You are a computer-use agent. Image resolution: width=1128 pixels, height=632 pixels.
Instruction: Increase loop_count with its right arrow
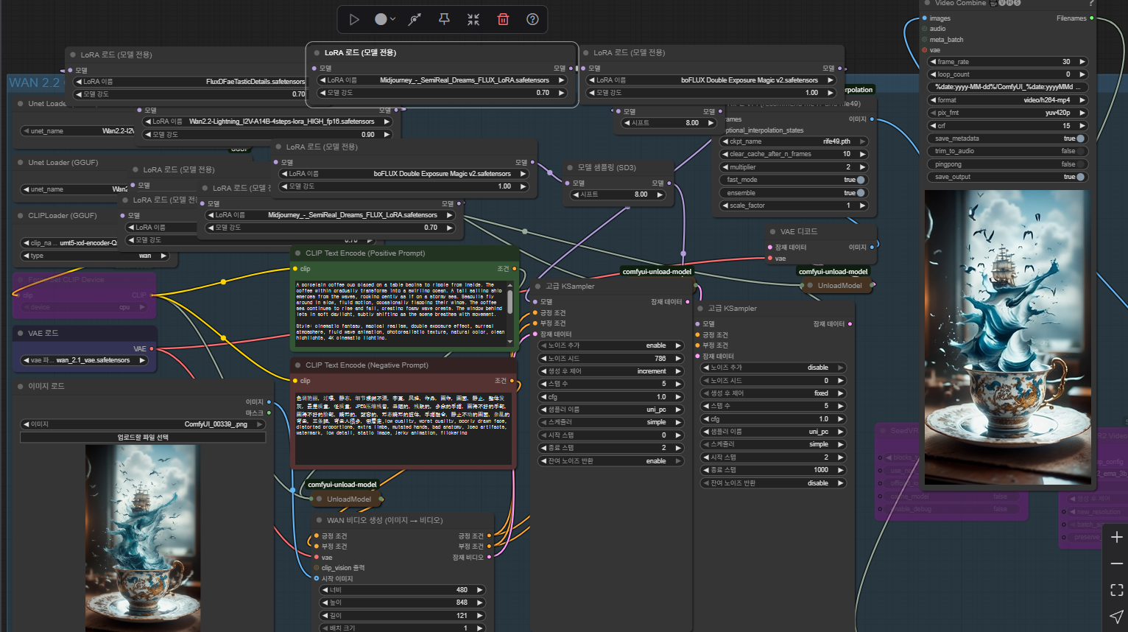tap(1082, 74)
